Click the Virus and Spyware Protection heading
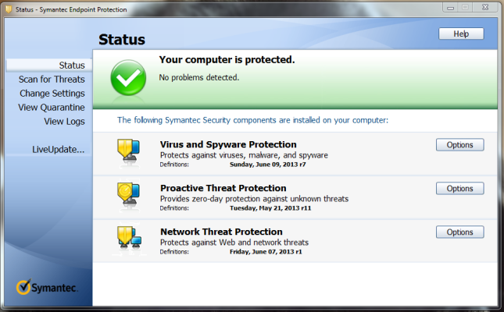Image resolution: width=504 pixels, height=312 pixels. coord(228,144)
